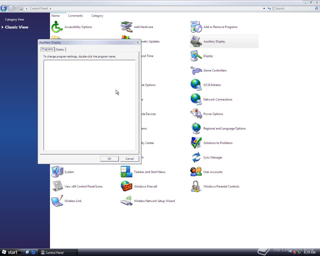Open Game Controllers icon
320x256 pixels.
pyautogui.click(x=196, y=70)
